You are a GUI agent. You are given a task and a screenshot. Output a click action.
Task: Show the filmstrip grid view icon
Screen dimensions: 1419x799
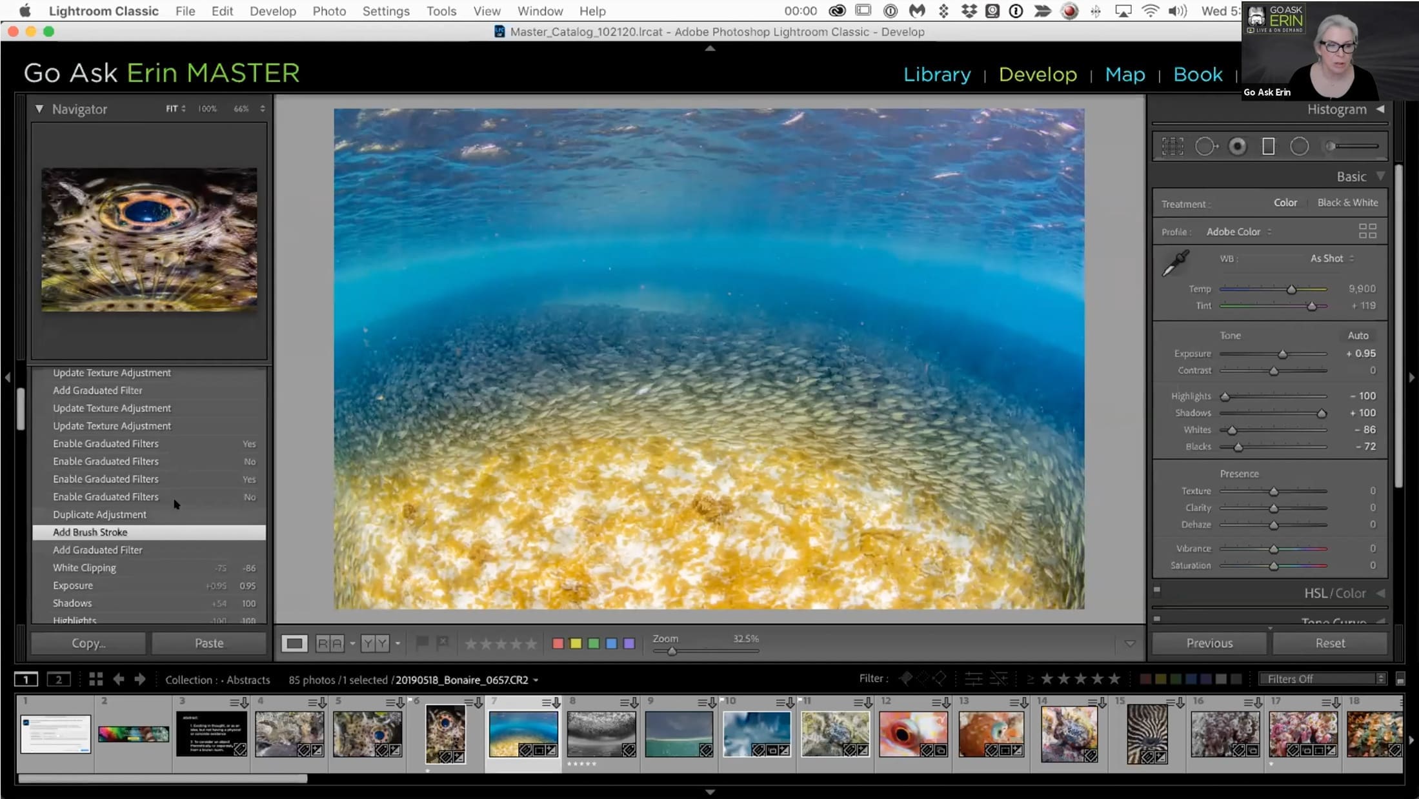point(96,679)
